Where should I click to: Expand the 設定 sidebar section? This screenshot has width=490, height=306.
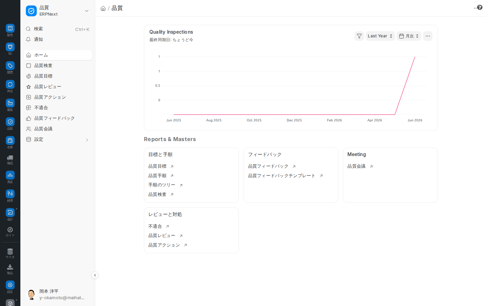58,139
